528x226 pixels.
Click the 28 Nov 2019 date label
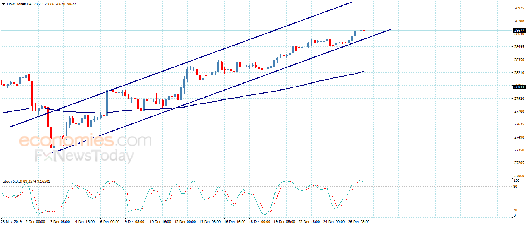pyautogui.click(x=11, y=222)
